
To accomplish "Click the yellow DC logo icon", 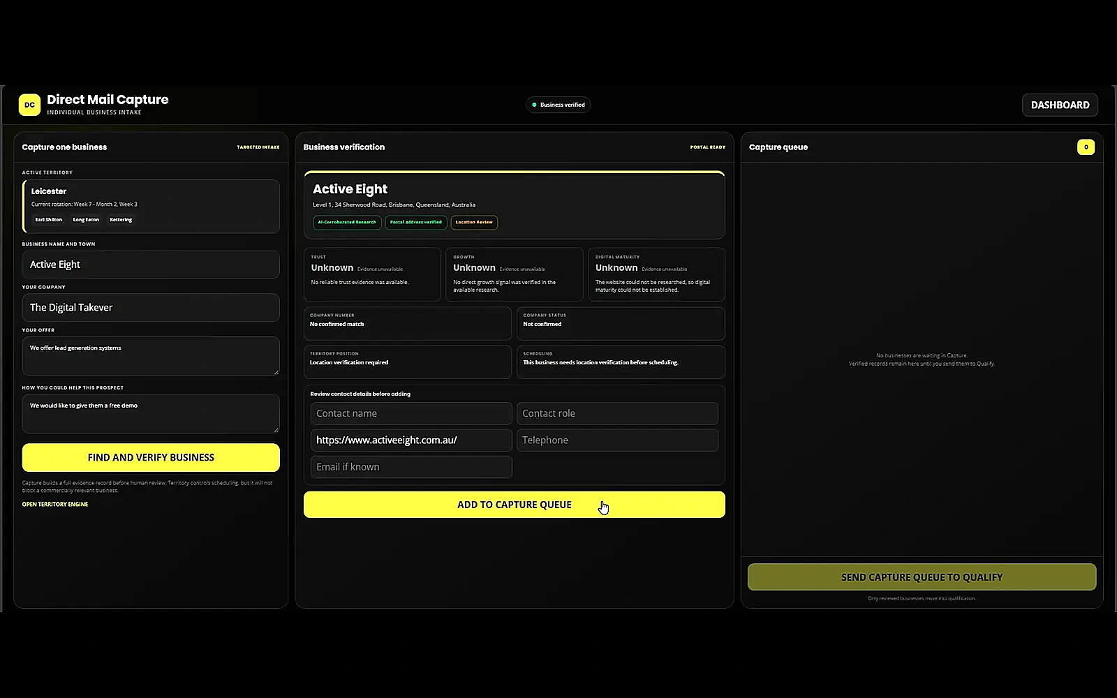I will coord(29,105).
